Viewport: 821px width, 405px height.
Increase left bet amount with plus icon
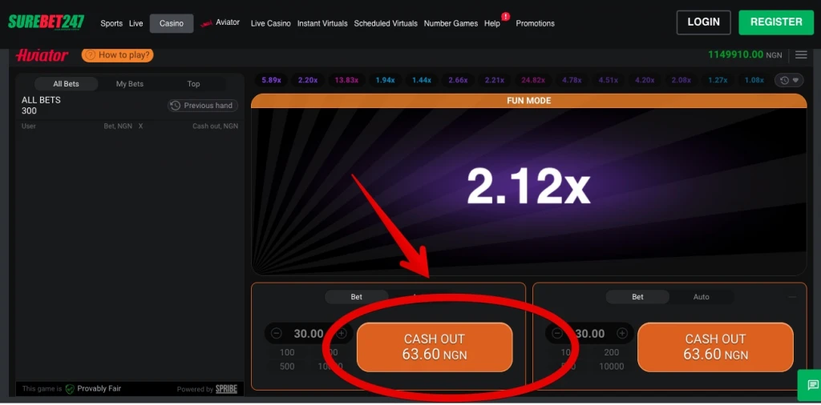pyautogui.click(x=342, y=334)
